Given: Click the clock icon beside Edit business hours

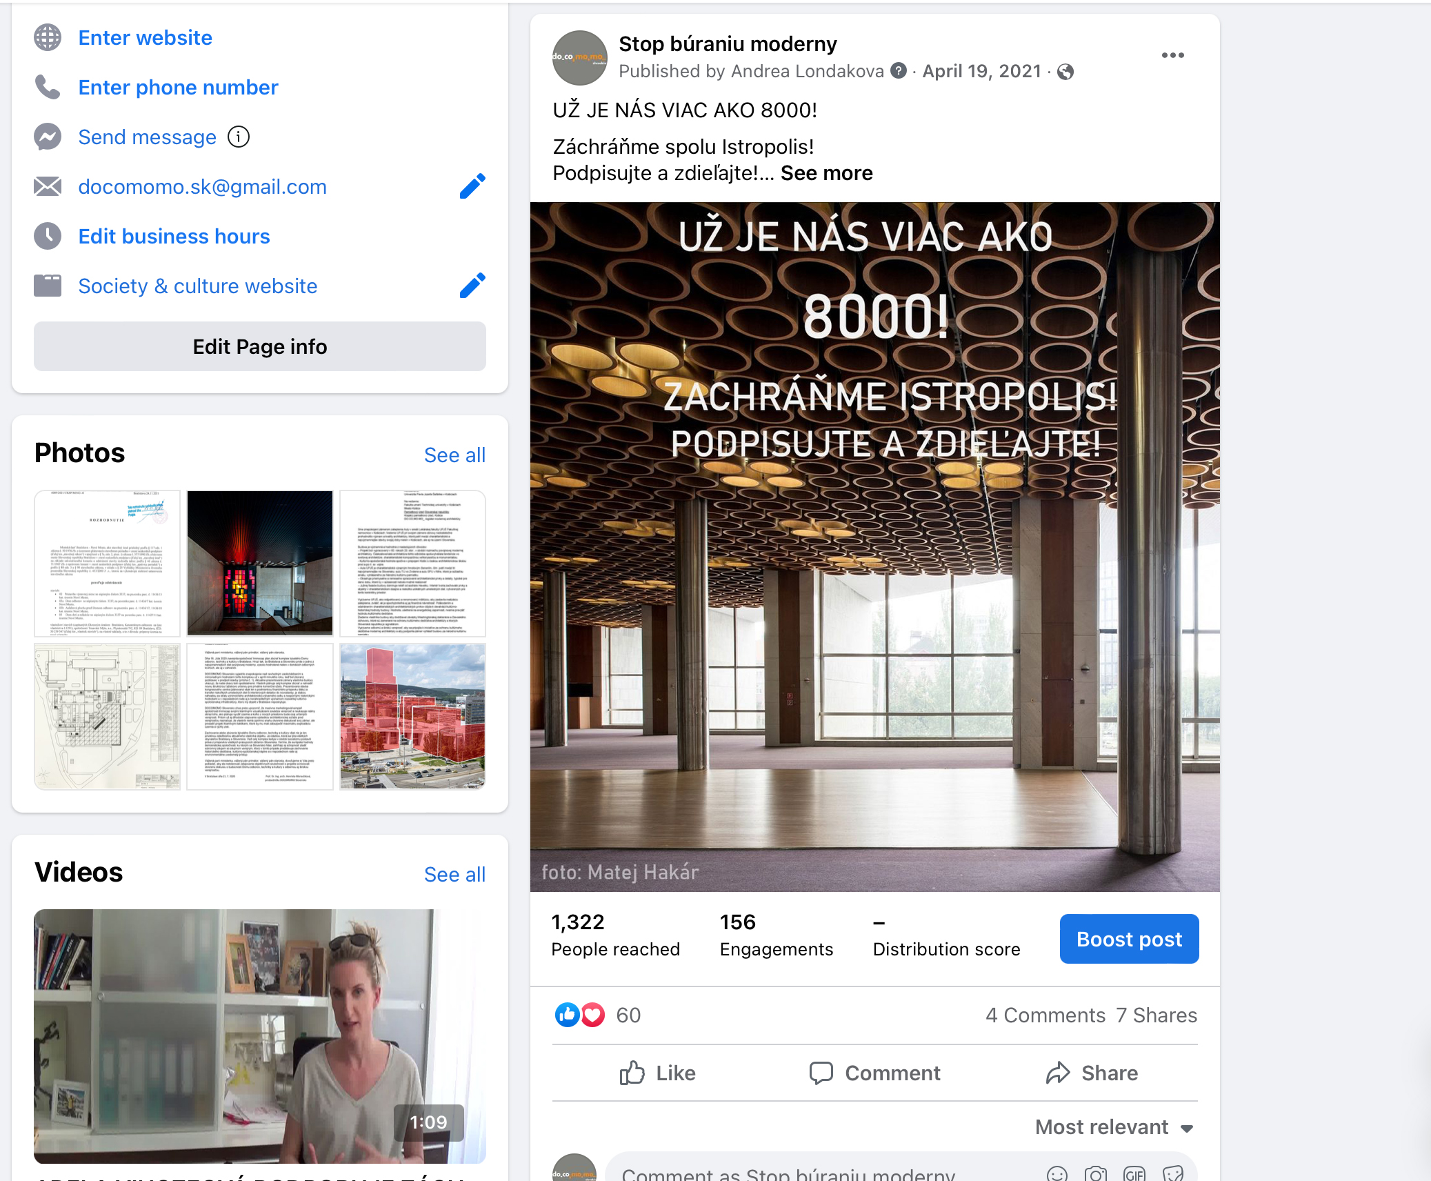Looking at the screenshot, I should [48, 236].
